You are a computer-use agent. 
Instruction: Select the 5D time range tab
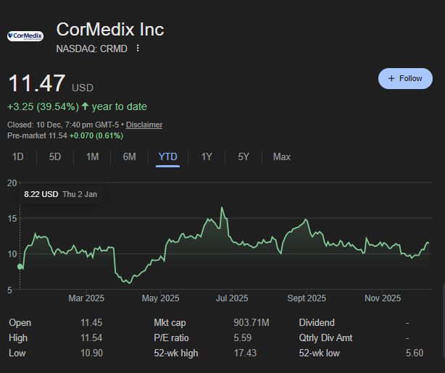(55, 157)
